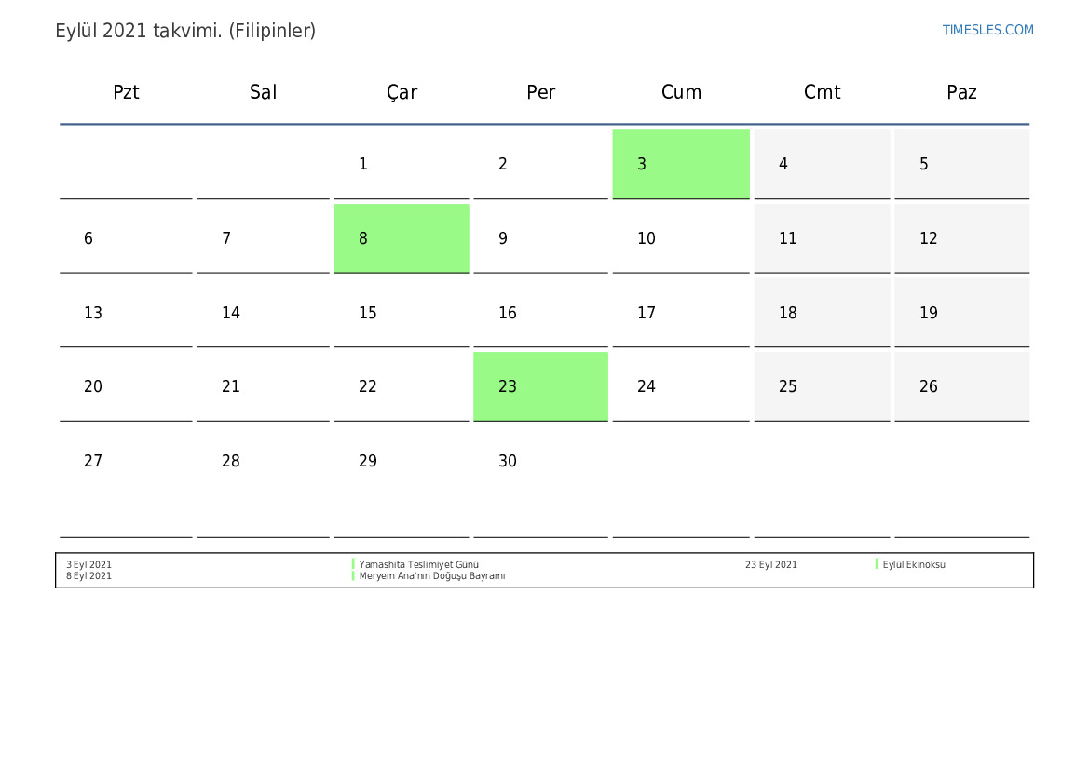Click the Eylül Ekinoksu legend entry
The image size is (1089, 770).
coord(914,564)
